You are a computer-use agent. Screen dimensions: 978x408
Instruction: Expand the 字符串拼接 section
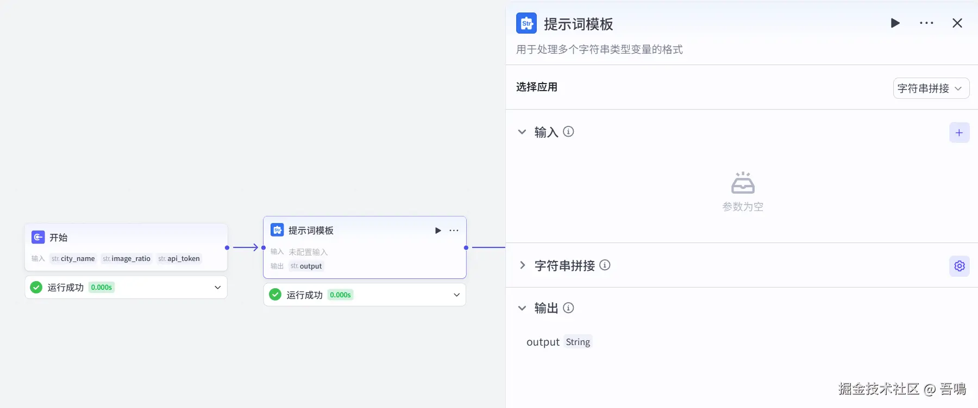click(x=522, y=265)
